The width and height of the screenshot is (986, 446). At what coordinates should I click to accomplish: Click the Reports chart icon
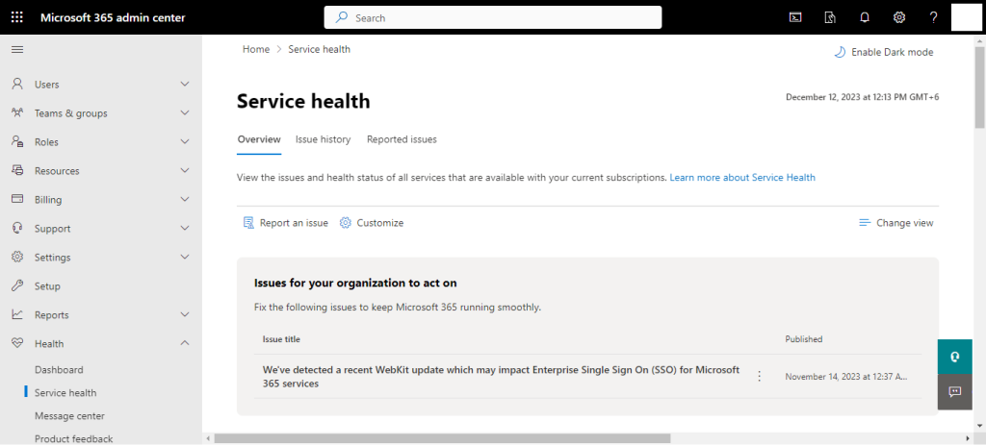(17, 314)
